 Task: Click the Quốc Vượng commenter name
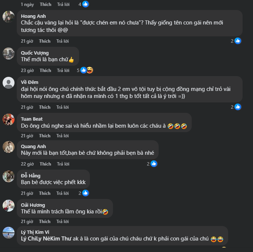(x=35, y=53)
